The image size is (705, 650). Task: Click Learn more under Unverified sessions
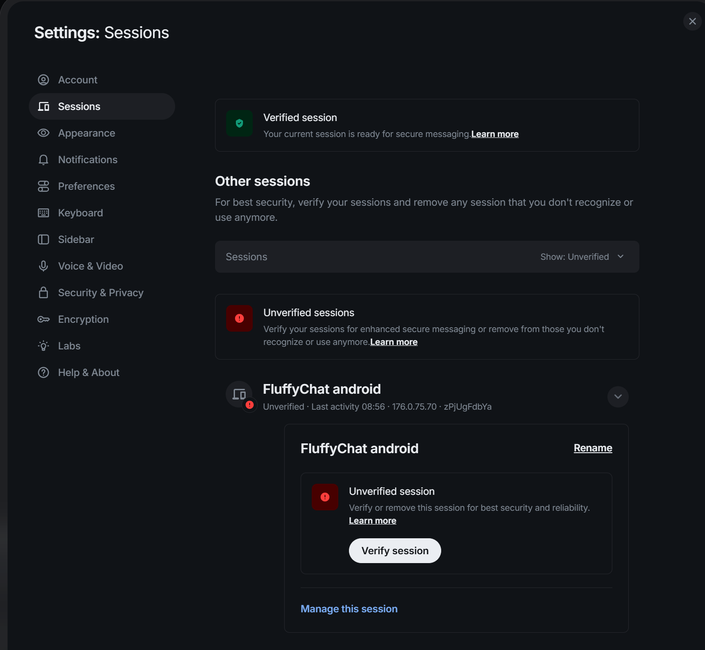coord(394,342)
